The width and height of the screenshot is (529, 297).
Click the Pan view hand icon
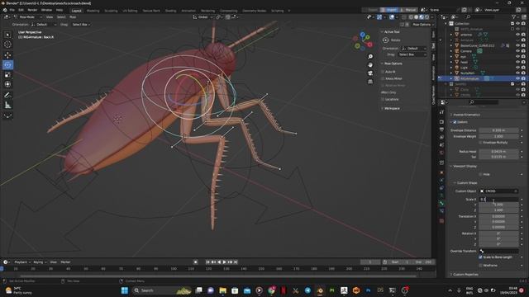(x=370, y=64)
